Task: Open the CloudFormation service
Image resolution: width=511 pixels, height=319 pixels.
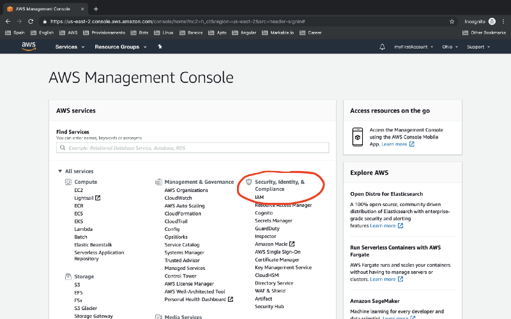Action: (183, 214)
